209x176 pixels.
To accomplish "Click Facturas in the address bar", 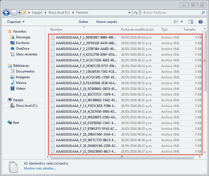I will coord(82,12).
